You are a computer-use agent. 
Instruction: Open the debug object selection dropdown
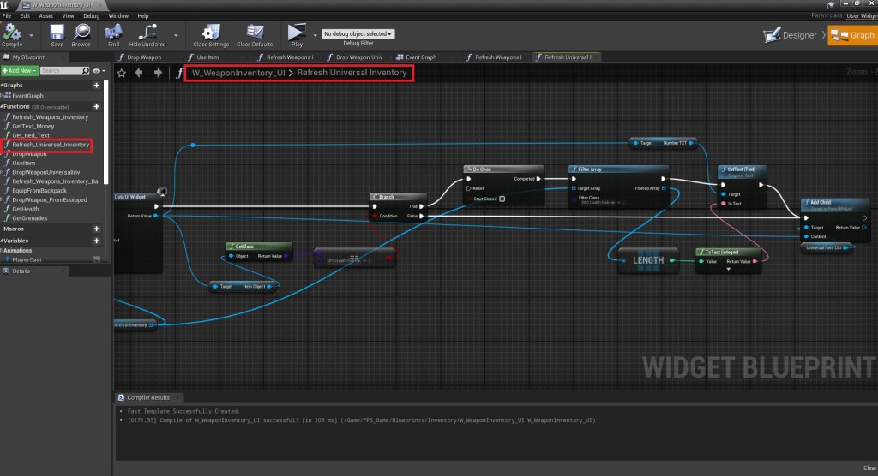tap(358, 34)
